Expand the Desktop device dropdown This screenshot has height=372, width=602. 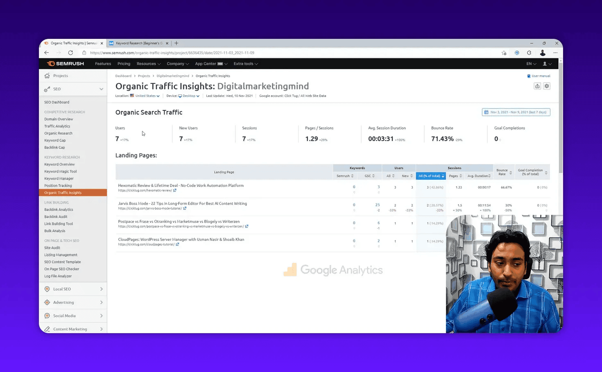189,96
